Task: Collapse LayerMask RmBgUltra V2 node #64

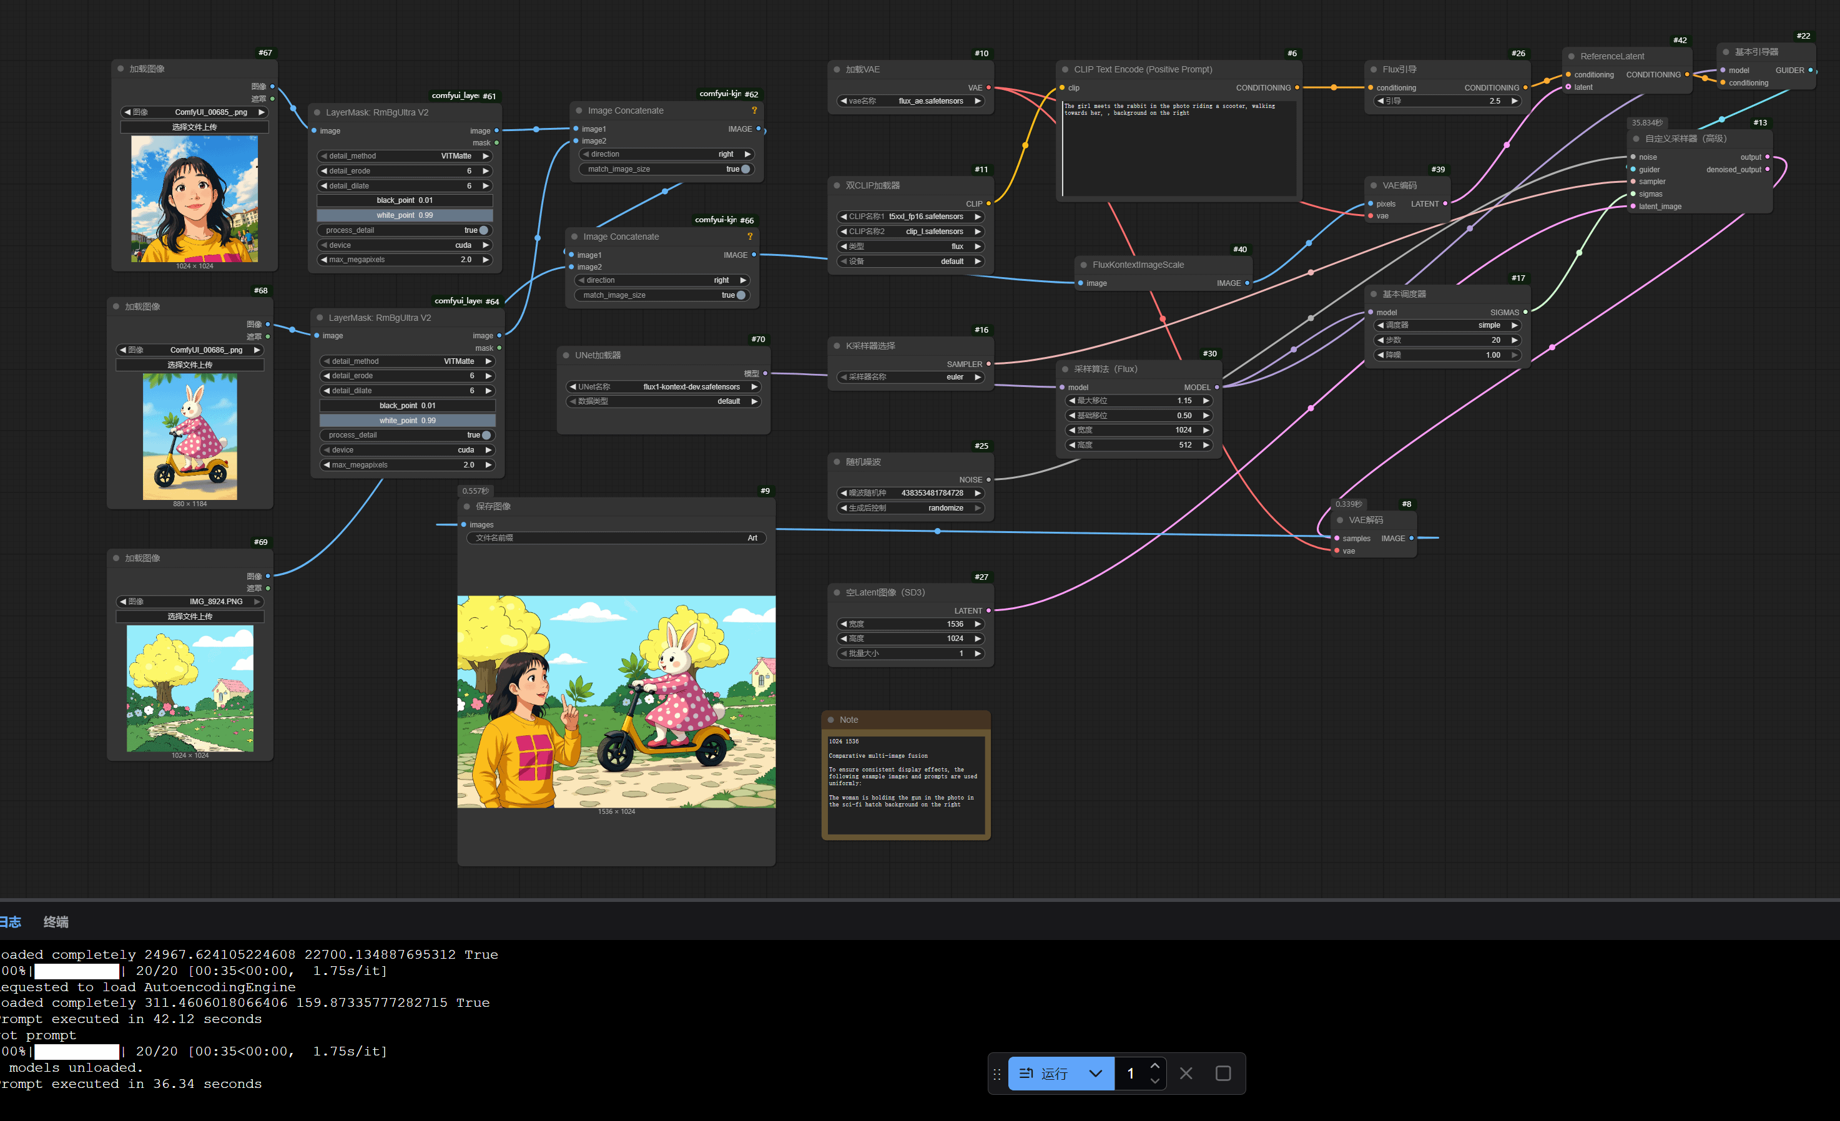Action: 320,318
